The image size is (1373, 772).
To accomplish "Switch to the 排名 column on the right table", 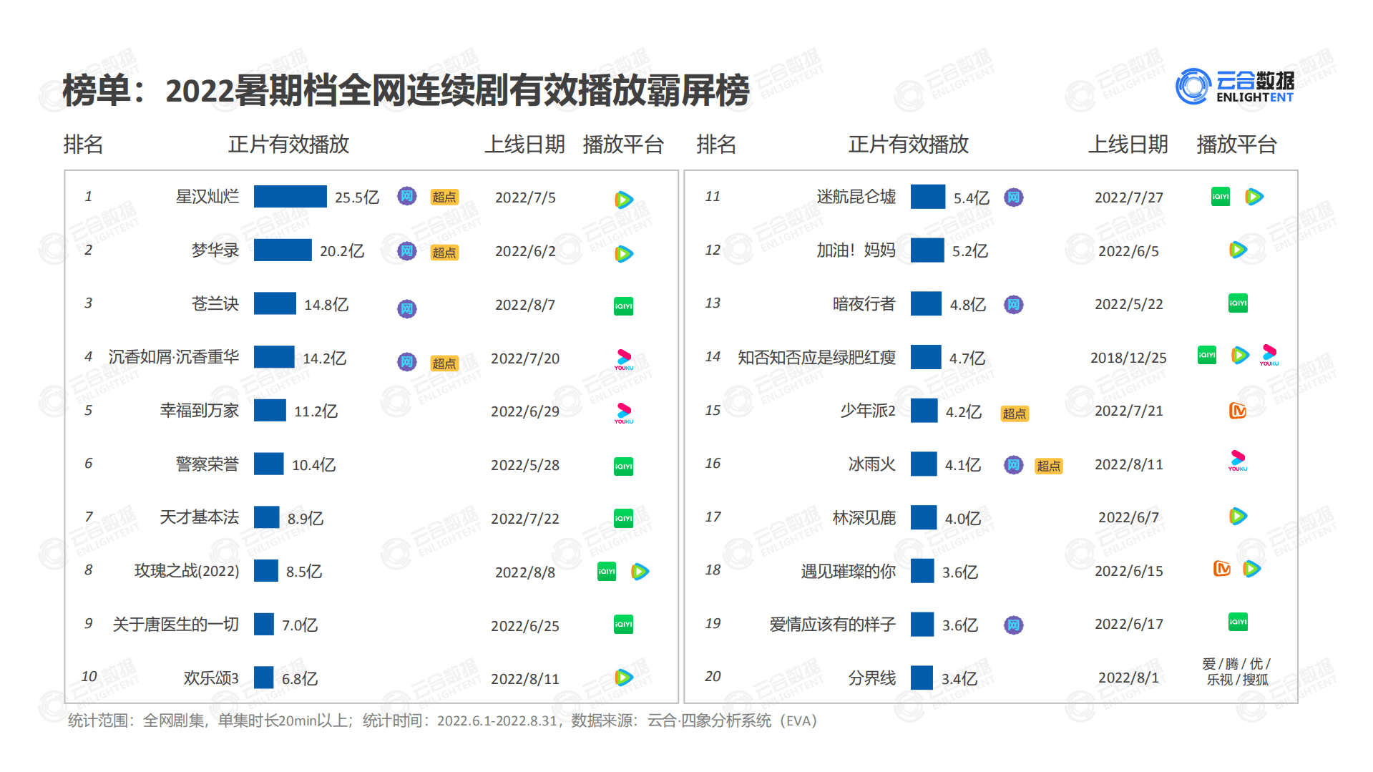I will pos(715,145).
